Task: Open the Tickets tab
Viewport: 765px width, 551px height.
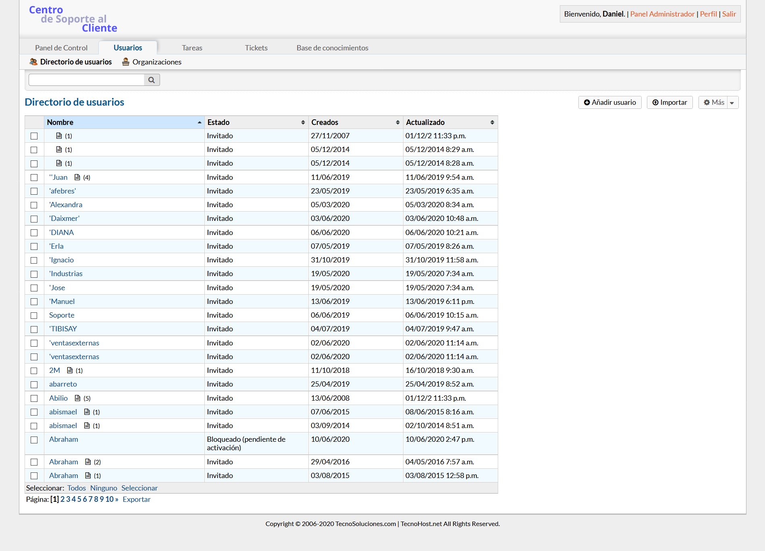Action: (256, 48)
